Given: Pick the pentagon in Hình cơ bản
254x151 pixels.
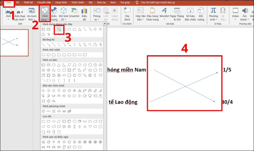Looking at the screenshot, I should [x=85, y=65].
